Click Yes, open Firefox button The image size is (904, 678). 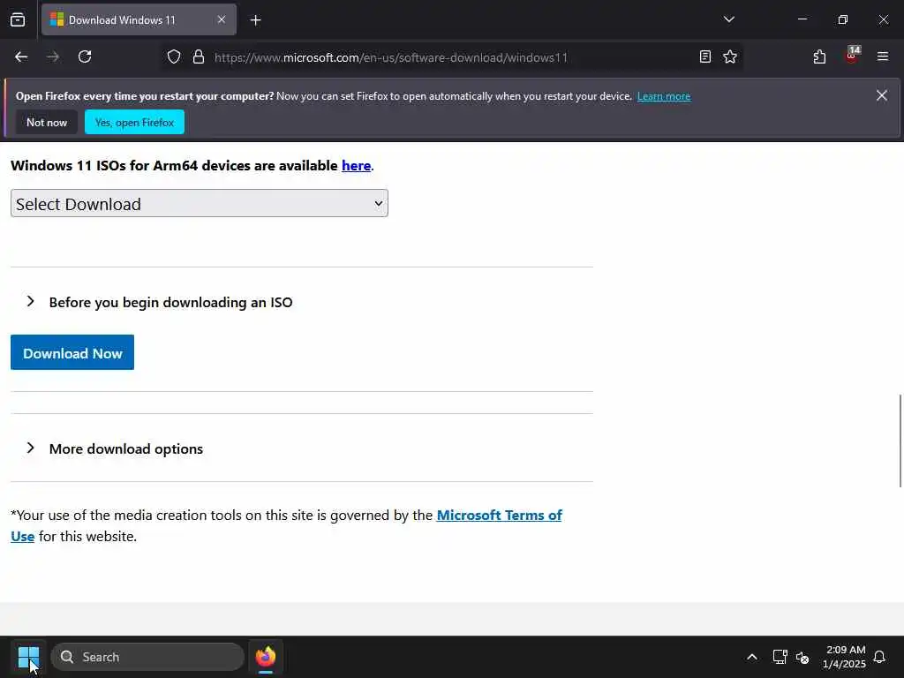pyautogui.click(x=134, y=122)
